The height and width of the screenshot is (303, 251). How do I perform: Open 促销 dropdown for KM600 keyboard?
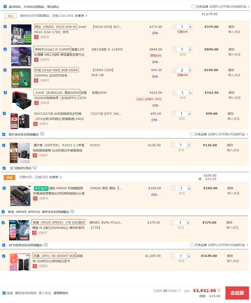(155, 195)
